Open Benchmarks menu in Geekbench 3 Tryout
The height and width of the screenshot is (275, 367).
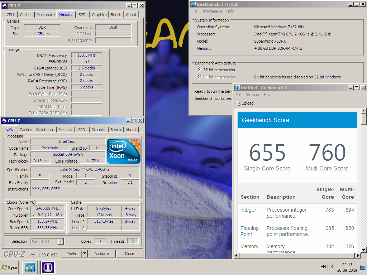tap(211, 11)
